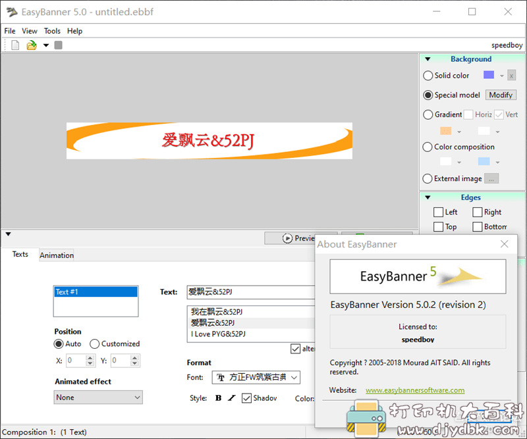The image size is (527, 439).
Task: Open the View menu
Action: pyautogui.click(x=30, y=31)
